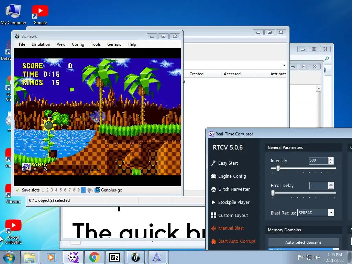
Task: Click the Genplus-gx core icon
Action: [97, 190]
